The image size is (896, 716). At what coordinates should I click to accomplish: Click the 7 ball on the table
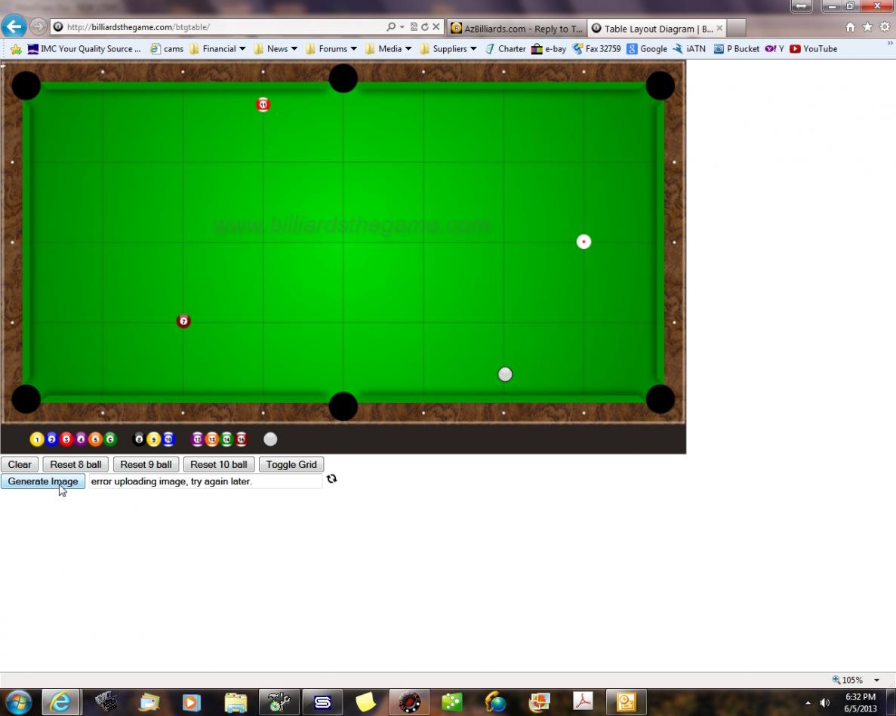pyautogui.click(x=183, y=321)
